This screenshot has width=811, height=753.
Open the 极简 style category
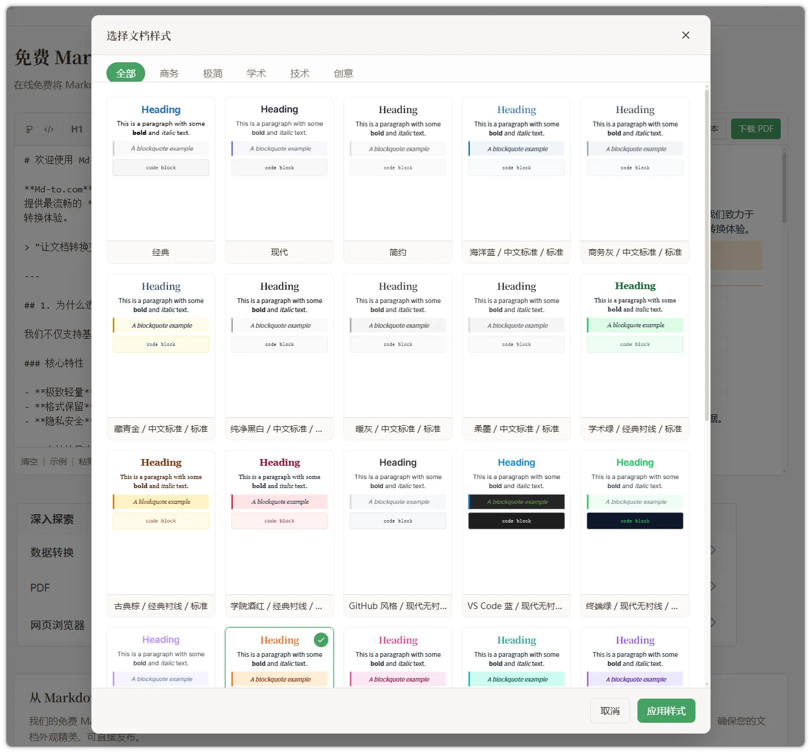point(213,73)
